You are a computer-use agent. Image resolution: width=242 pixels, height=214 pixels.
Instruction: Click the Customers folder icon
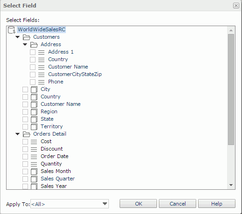(x=26, y=37)
